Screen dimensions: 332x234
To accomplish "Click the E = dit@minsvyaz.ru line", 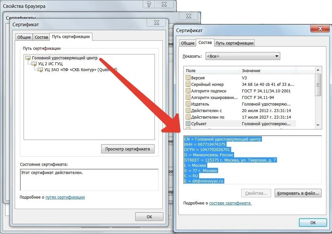I will pyautogui.click(x=204, y=181).
